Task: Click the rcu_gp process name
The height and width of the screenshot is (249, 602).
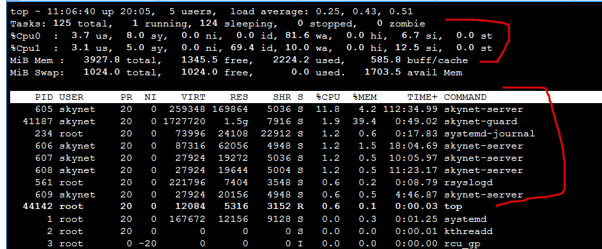Action: (462, 244)
